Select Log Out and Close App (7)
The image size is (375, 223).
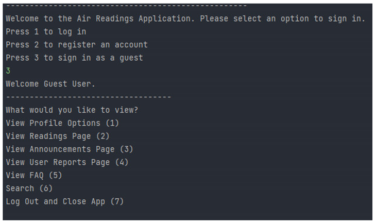click(65, 201)
